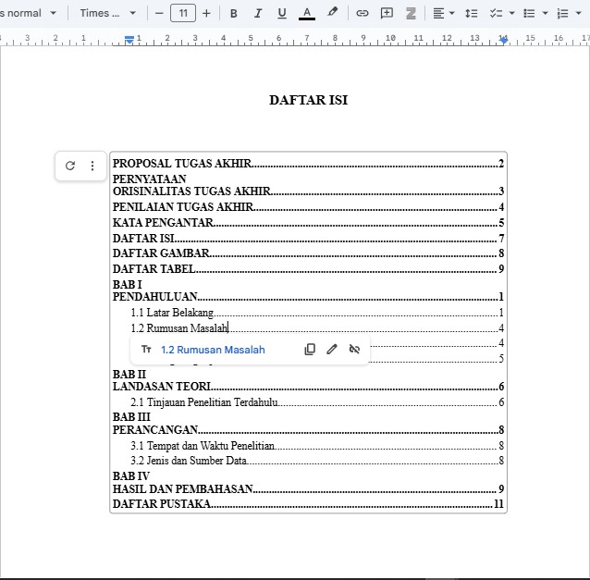
Task: Edit the 1.2 Rumusan Masalah link
Action: pos(332,350)
